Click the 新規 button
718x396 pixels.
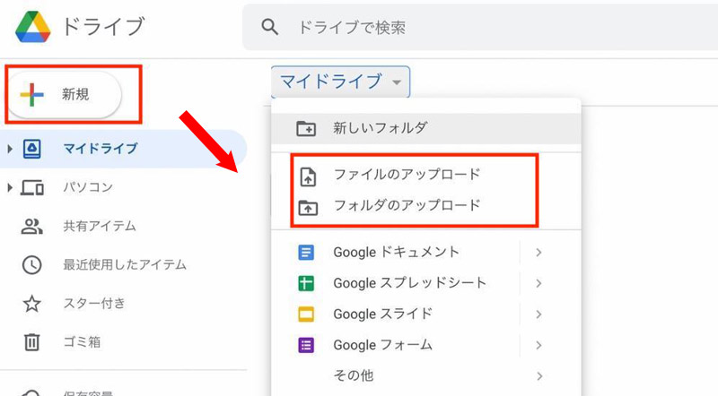(65, 95)
